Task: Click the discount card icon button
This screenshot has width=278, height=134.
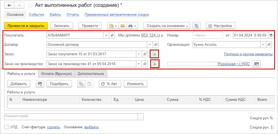Action: (x=257, y=64)
